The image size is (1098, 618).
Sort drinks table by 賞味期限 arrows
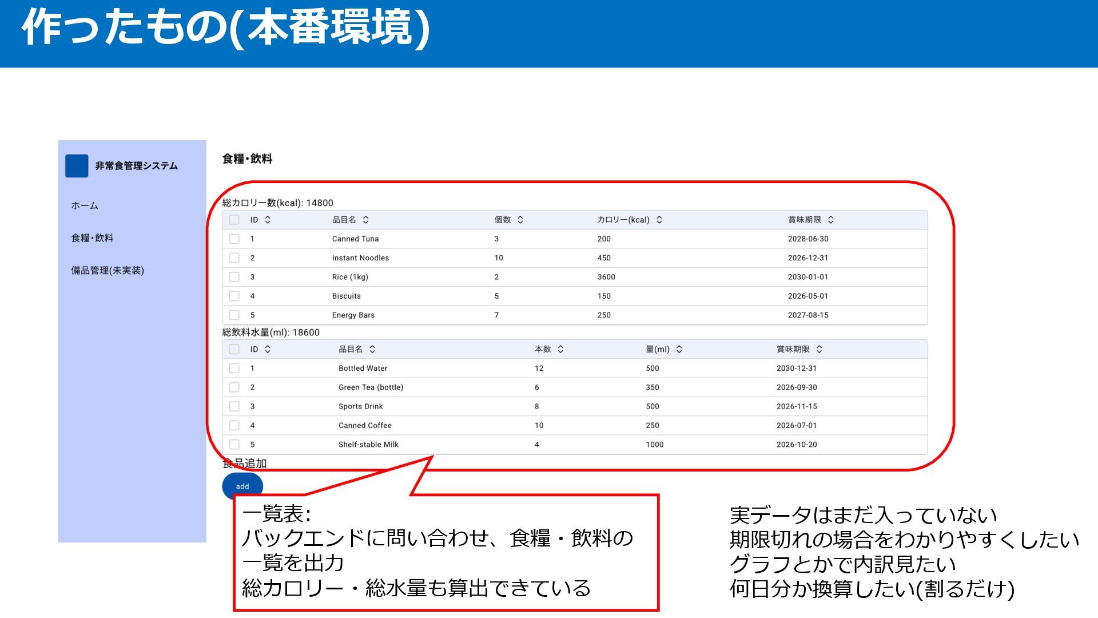(819, 349)
